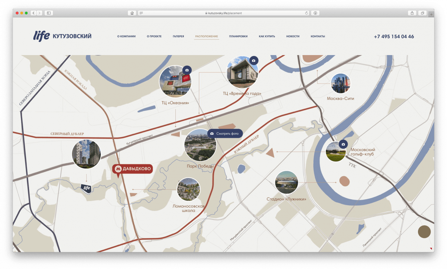The width and height of the screenshot is (447, 269).
Task: Open the Парк Победы photo thumbnail
Action: point(200,145)
